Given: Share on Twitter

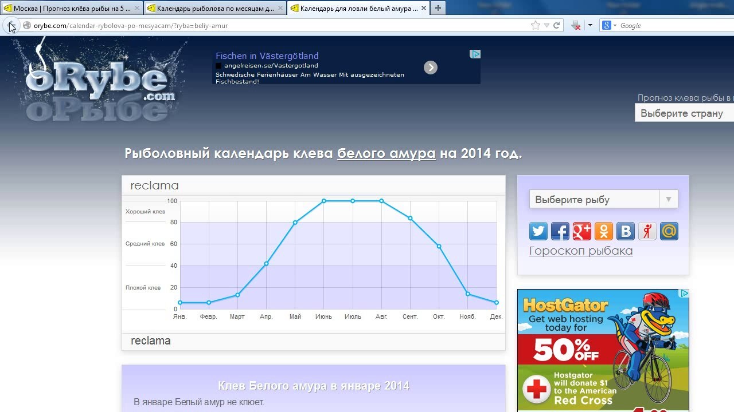Looking at the screenshot, I should (538, 231).
